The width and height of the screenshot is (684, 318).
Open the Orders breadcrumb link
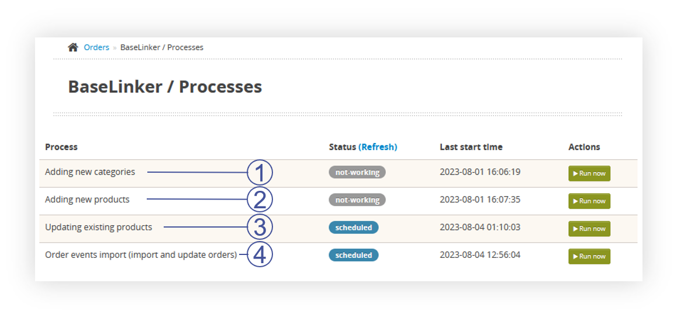[x=96, y=47]
